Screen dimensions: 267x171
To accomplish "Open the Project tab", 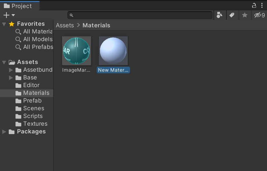I will 20,6.
